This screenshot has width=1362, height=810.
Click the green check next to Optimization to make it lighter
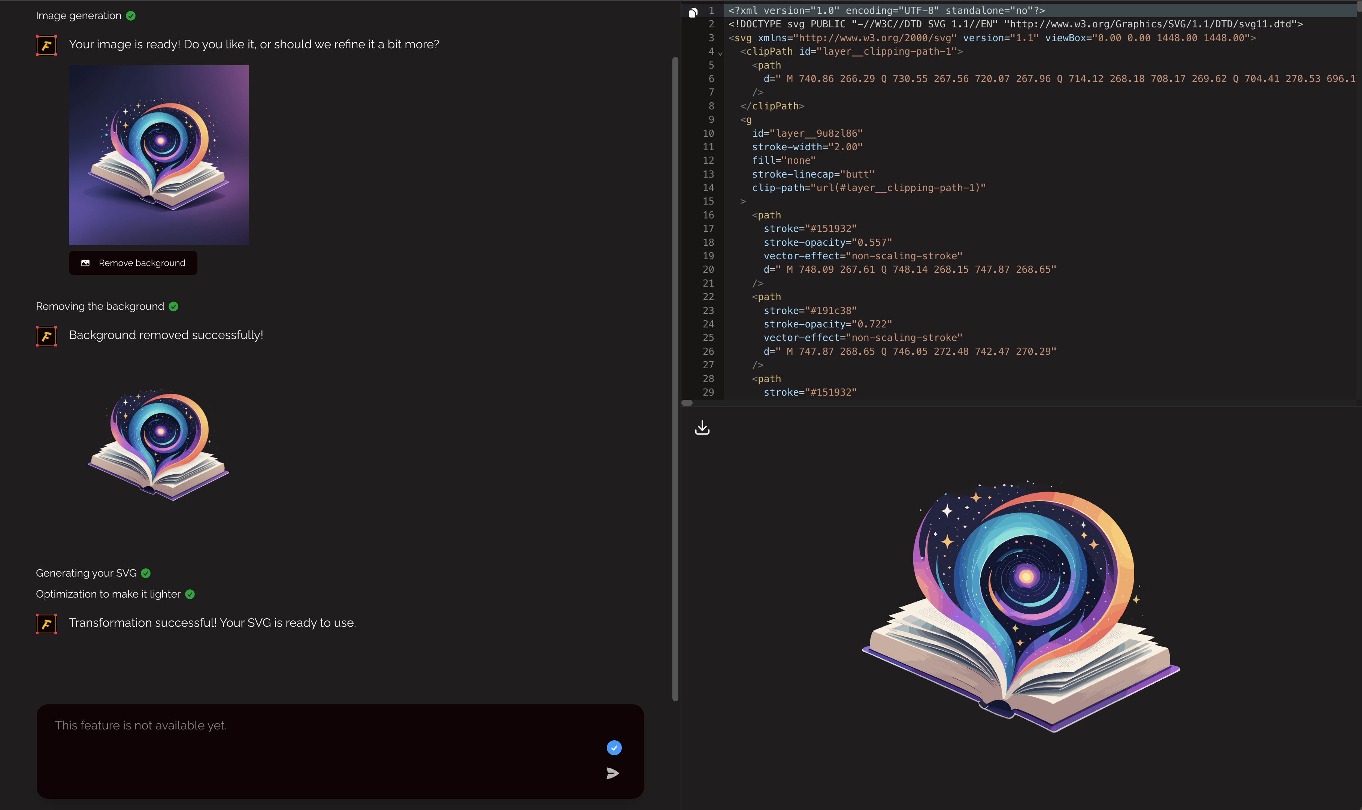(x=190, y=595)
